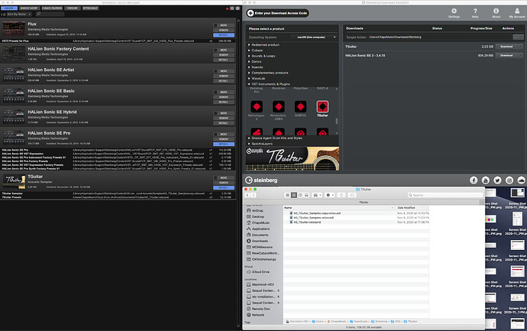Collapse VST Instruments & Plugins category
This screenshot has height=331, width=527.
[270, 84]
